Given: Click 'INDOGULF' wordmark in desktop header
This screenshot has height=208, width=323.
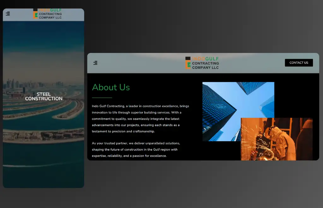Looking at the screenshot, I should pyautogui.click(x=205, y=59).
